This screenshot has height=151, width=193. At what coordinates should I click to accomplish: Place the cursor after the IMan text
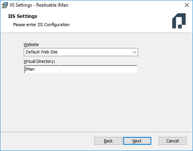pos(35,69)
